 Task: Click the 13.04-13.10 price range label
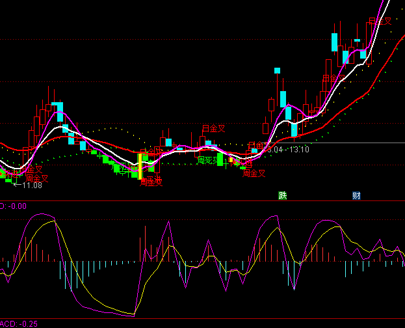[286, 150]
